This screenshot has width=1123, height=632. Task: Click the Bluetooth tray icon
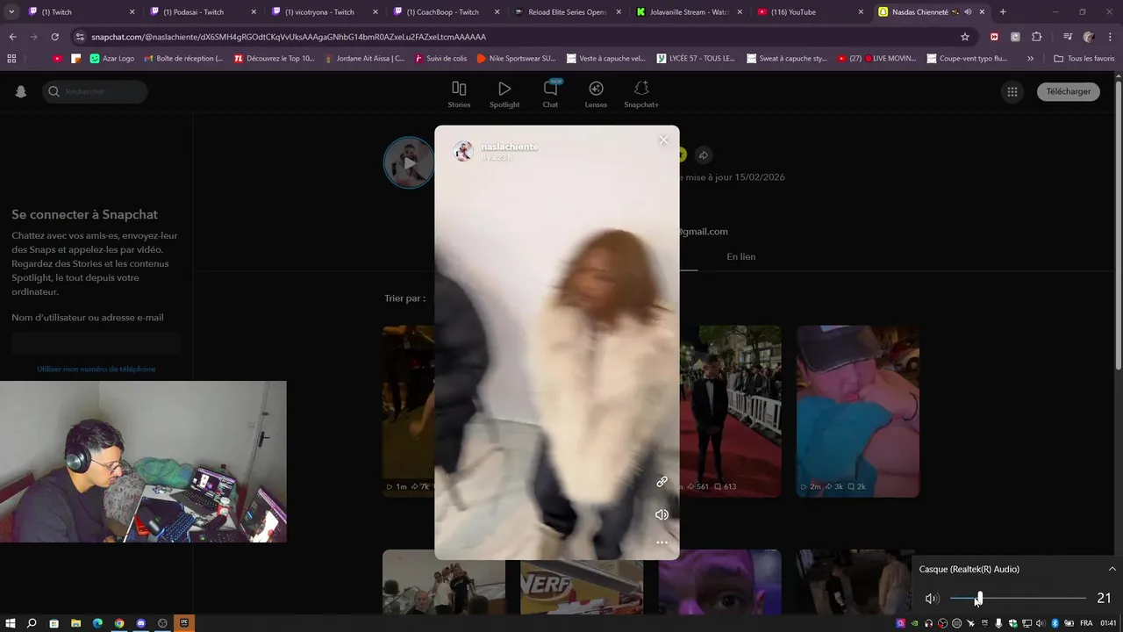pos(1055,623)
